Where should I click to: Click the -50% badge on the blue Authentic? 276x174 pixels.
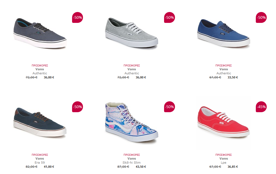click(x=261, y=17)
